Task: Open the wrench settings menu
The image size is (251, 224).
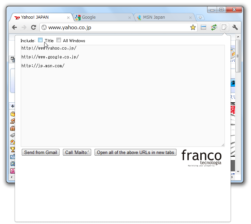Action: tap(235, 27)
